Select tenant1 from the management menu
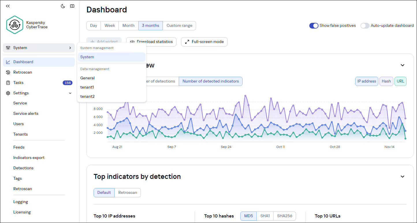 tap(87, 87)
